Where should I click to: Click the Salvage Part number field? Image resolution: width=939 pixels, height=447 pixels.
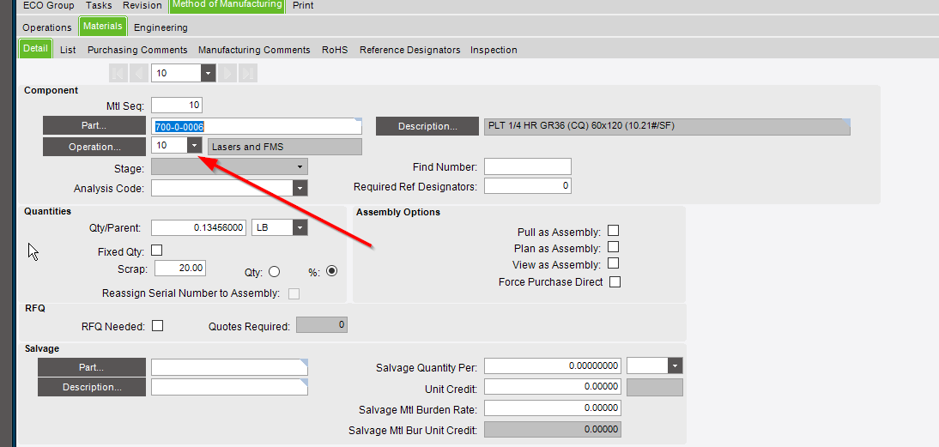click(229, 367)
